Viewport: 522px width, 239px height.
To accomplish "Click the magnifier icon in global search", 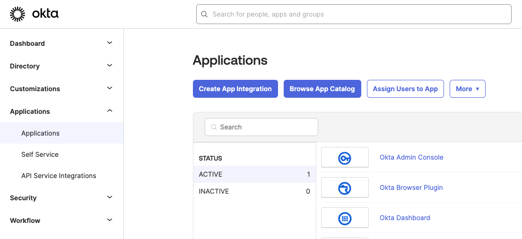I will click(205, 14).
